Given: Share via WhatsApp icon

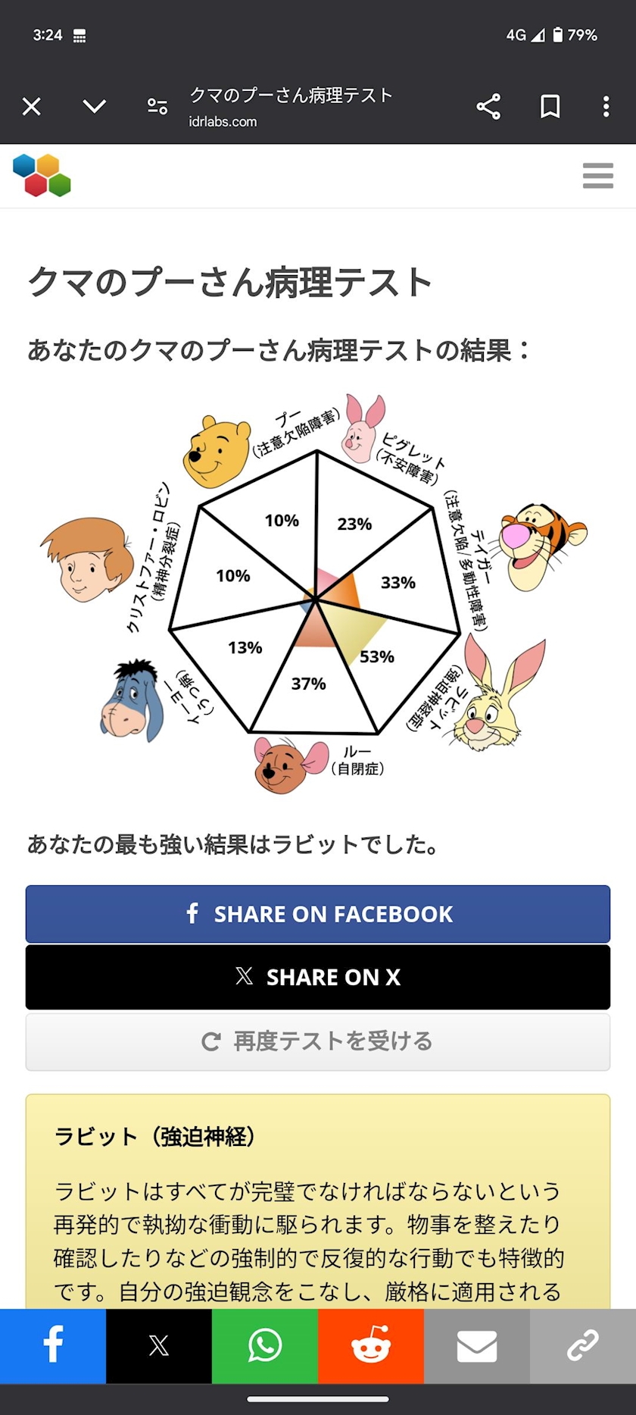Looking at the screenshot, I should click(265, 1345).
